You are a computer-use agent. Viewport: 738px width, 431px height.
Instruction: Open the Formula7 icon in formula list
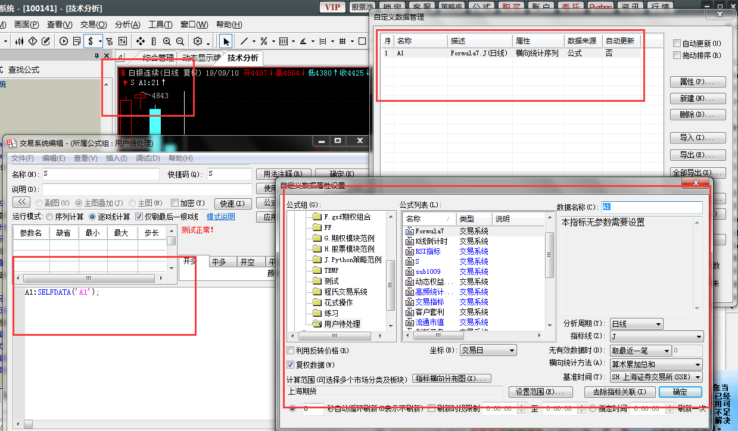point(409,231)
